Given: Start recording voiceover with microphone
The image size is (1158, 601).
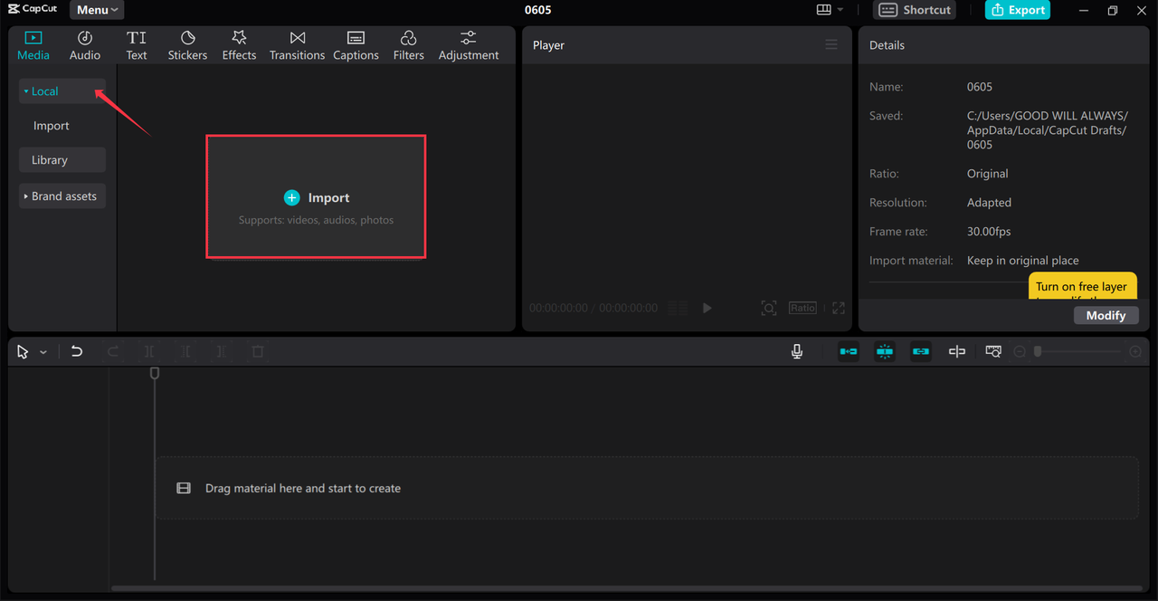Looking at the screenshot, I should [x=797, y=351].
